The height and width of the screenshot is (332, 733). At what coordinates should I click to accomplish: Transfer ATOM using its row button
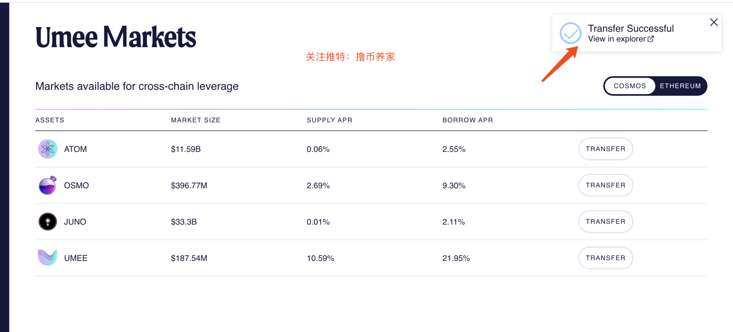coord(605,149)
